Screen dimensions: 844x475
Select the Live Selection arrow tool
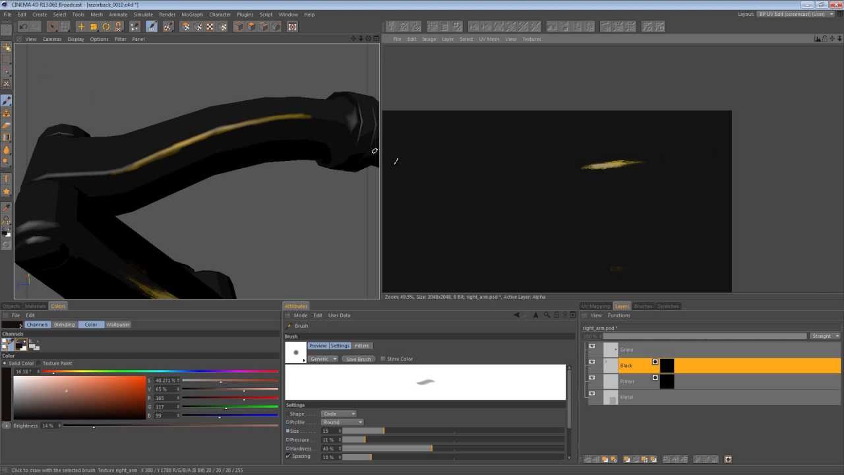click(x=52, y=26)
